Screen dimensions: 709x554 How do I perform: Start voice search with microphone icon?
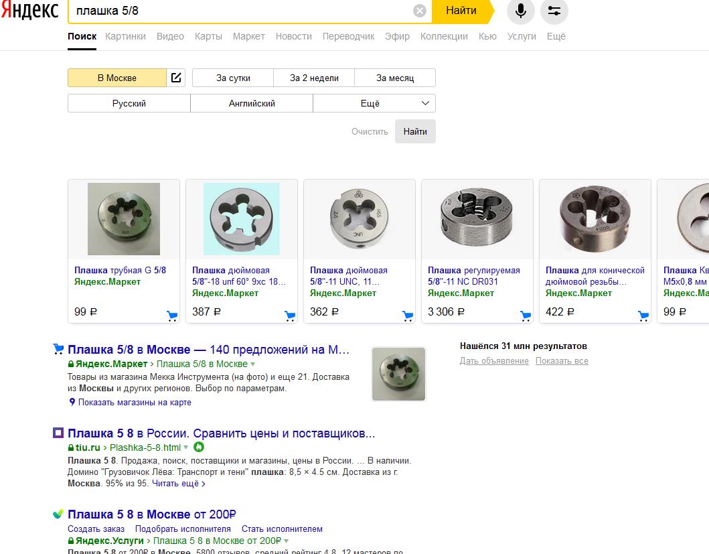tap(520, 11)
